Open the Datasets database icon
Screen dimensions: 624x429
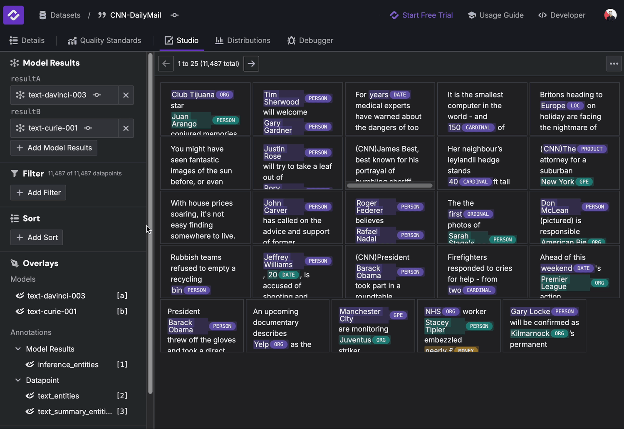click(x=42, y=15)
